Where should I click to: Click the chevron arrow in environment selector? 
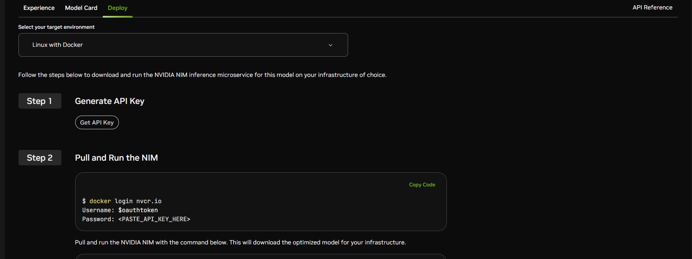[330, 45]
